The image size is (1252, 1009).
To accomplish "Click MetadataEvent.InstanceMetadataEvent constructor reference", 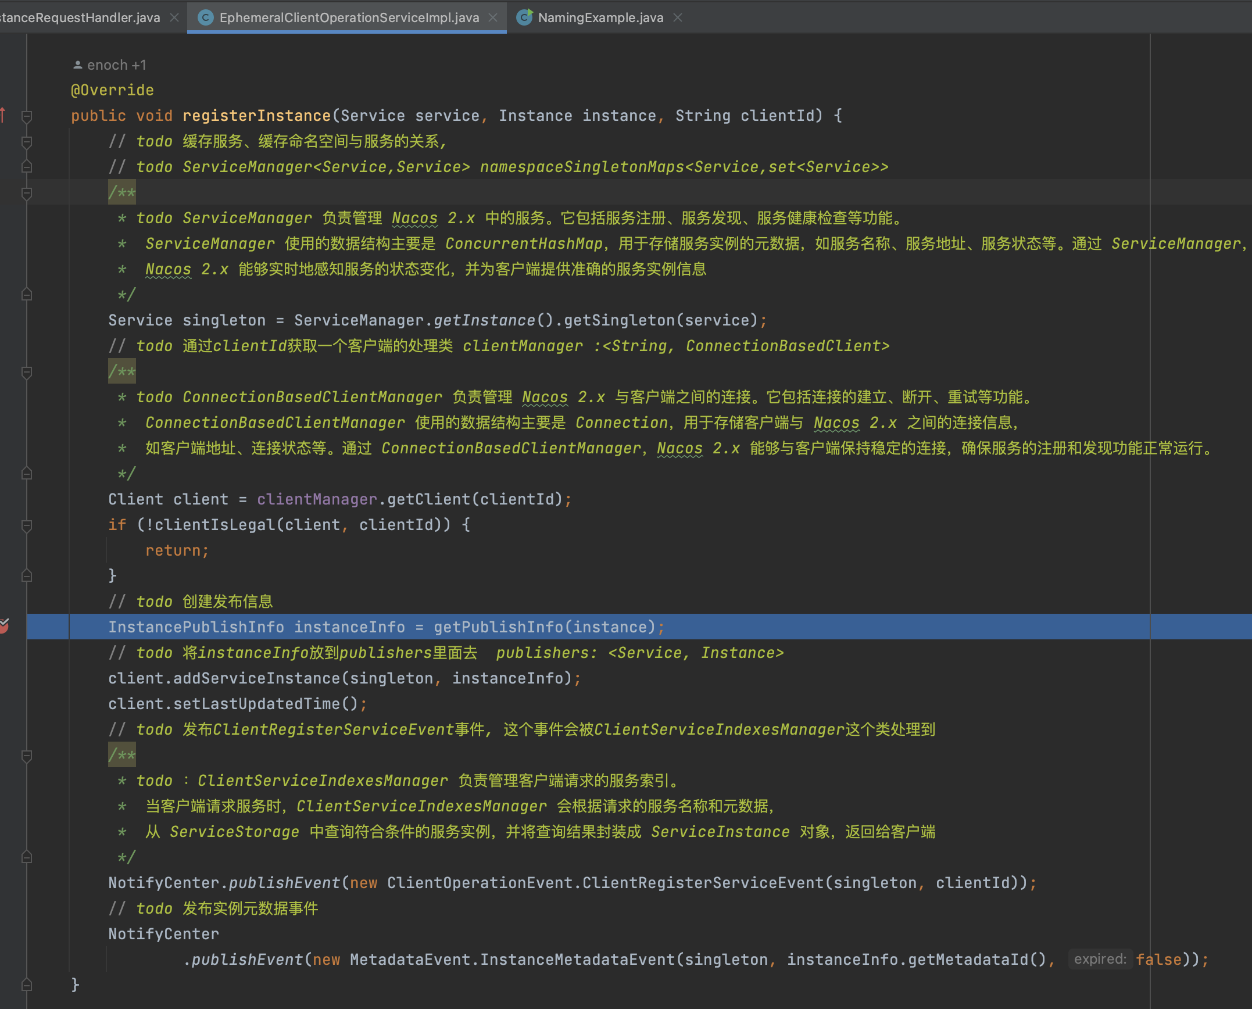I will click(512, 960).
